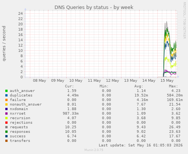188x154 pixels.
Task: Select the recursion legend label
Action: tap(20, 118)
